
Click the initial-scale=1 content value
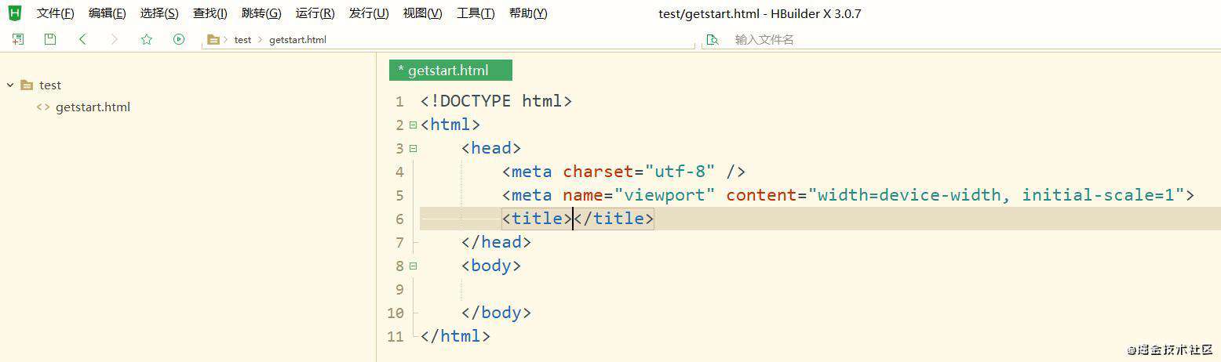tap(1098, 195)
